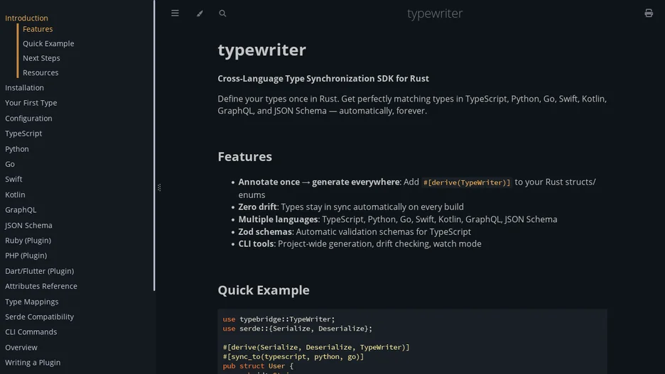Open the Dart/Flutter (Plugin) chapter
The width and height of the screenshot is (665, 374).
point(40,270)
